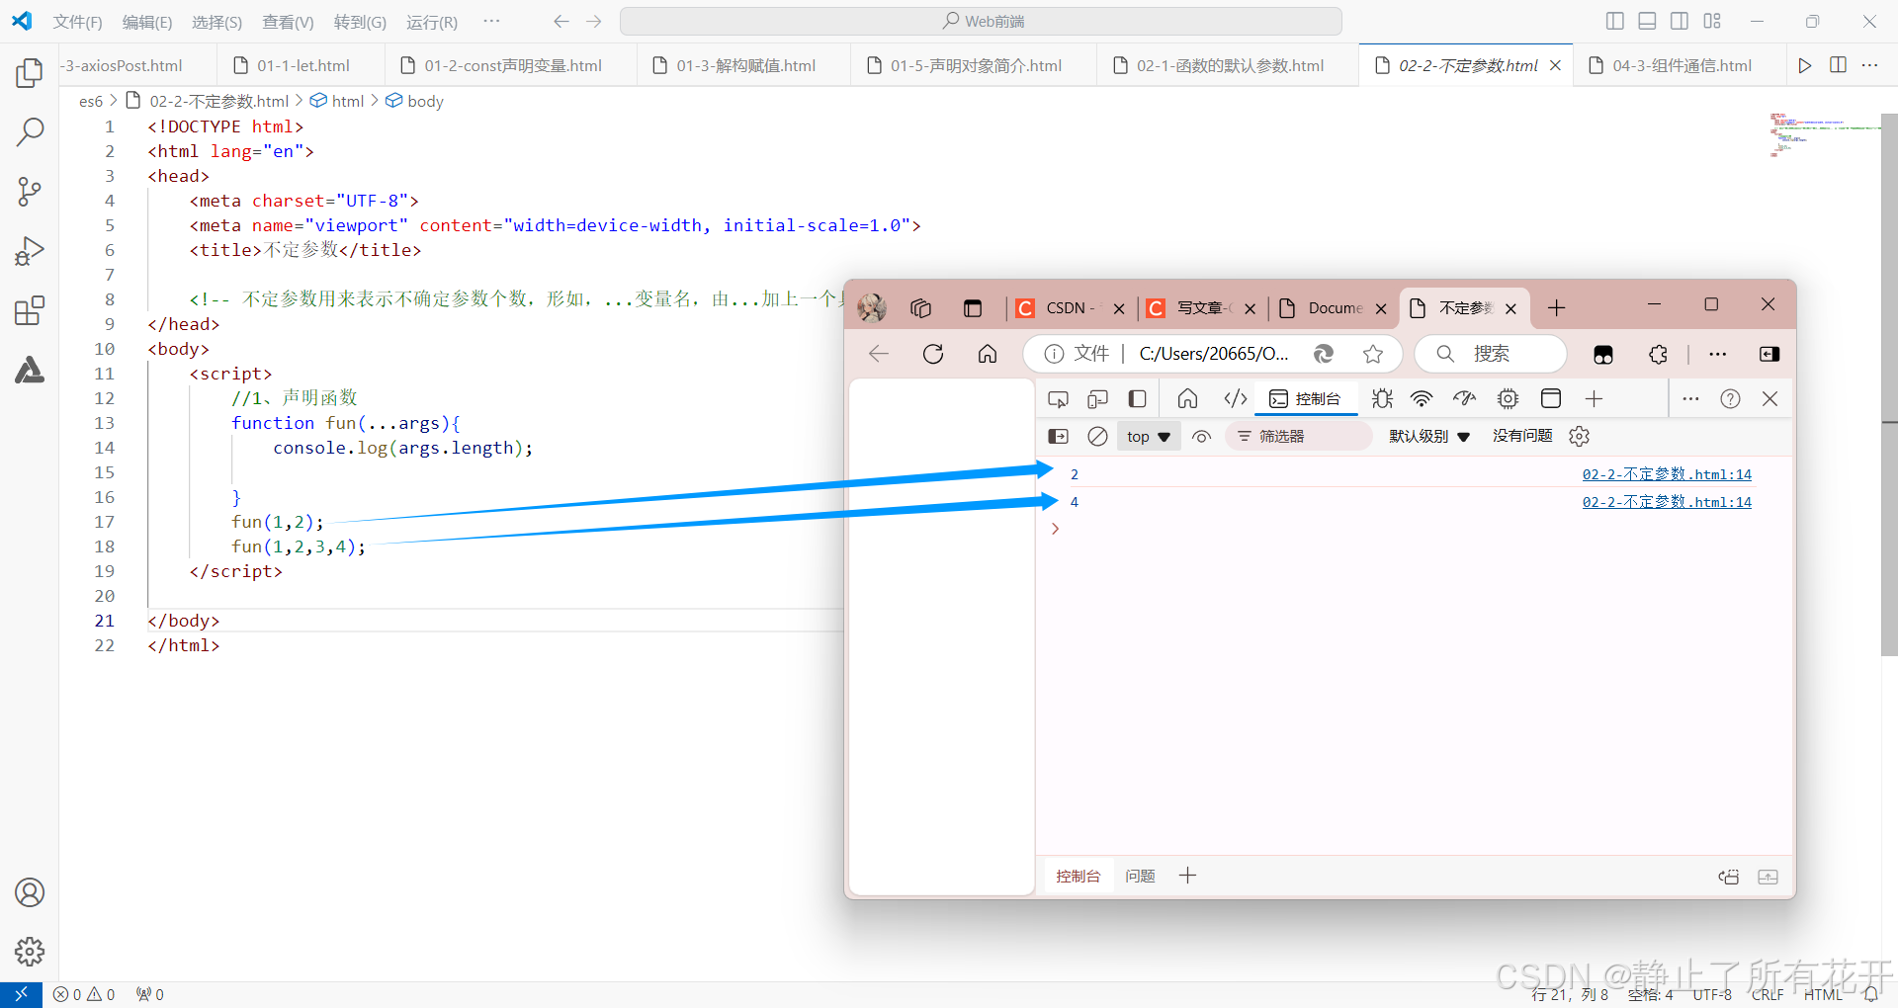Open the source link next to console output 2
The image size is (1898, 1008).
pyautogui.click(x=1667, y=474)
